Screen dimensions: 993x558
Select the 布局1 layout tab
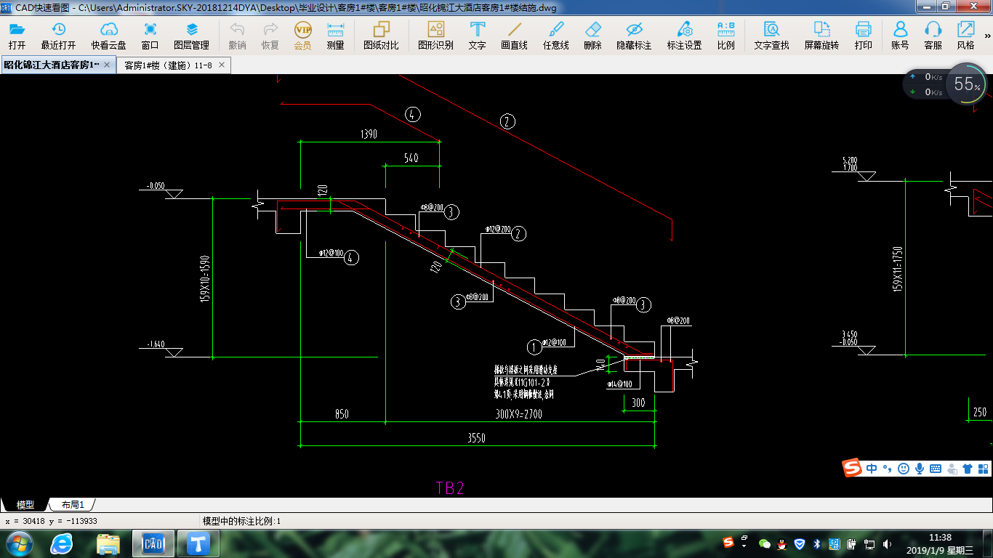pos(72,505)
